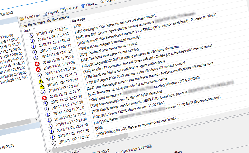Image resolution: width=249 pixels, height=153 pixels.
Task: Select left list entry ending '12:20:00'
Action: tap(10, 51)
